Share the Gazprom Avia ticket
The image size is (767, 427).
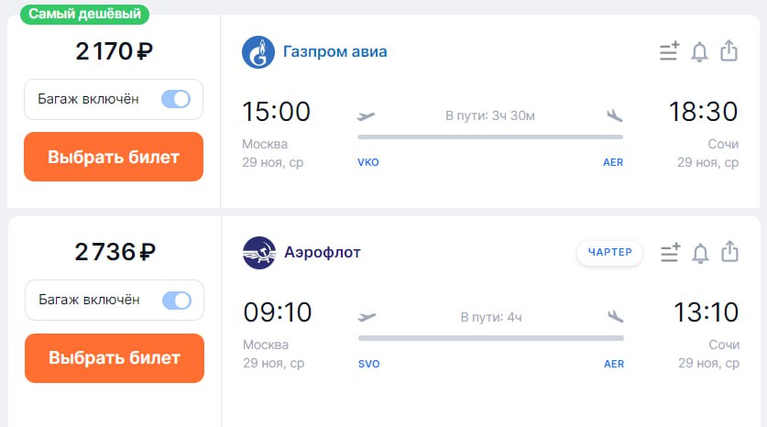click(x=729, y=50)
